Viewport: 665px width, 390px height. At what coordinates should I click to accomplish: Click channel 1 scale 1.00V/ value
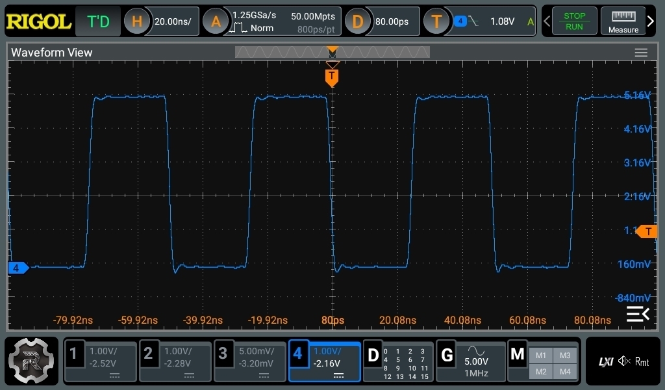[103, 352]
